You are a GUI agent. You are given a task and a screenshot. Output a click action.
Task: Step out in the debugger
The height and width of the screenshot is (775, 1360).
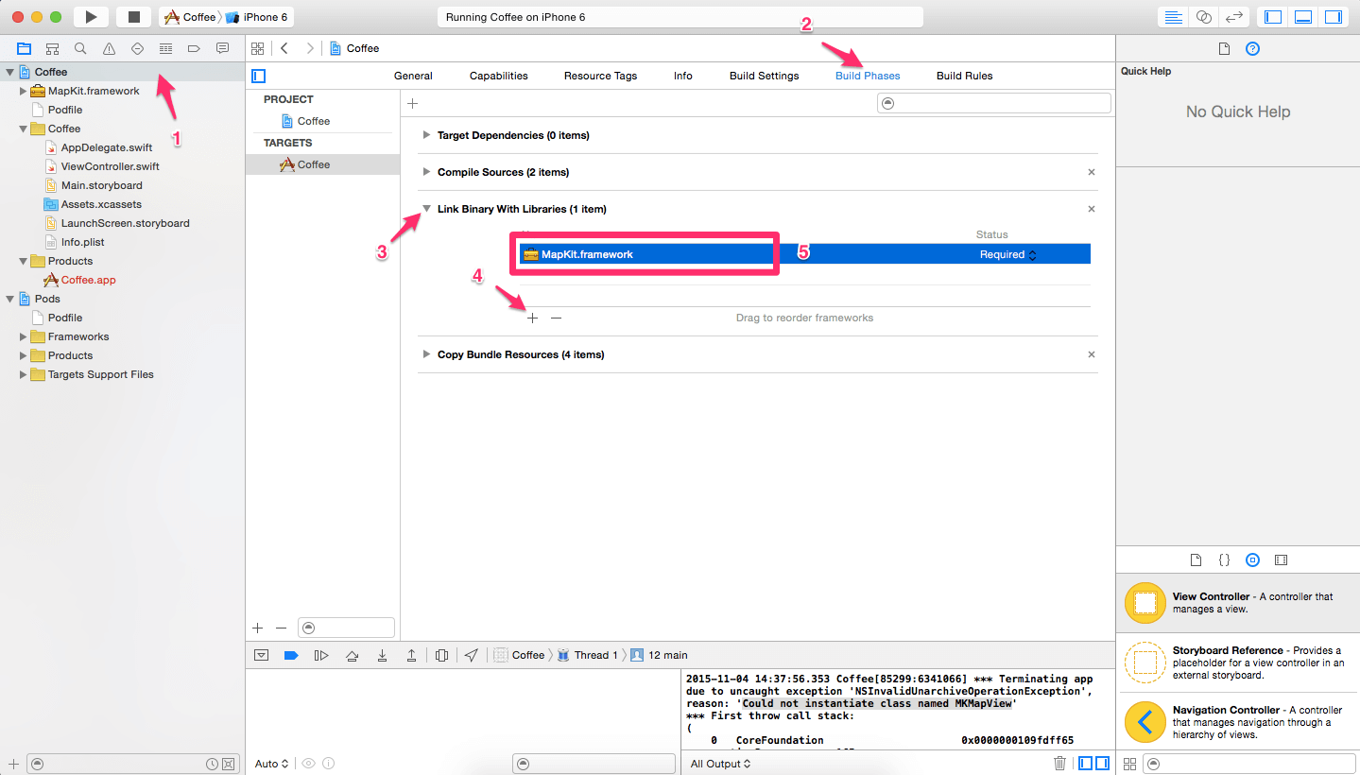point(412,655)
